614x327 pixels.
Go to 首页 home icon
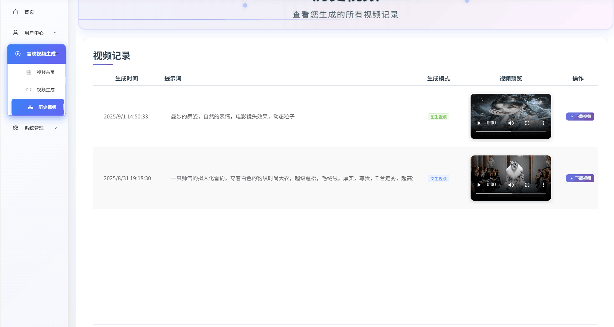[16, 12]
